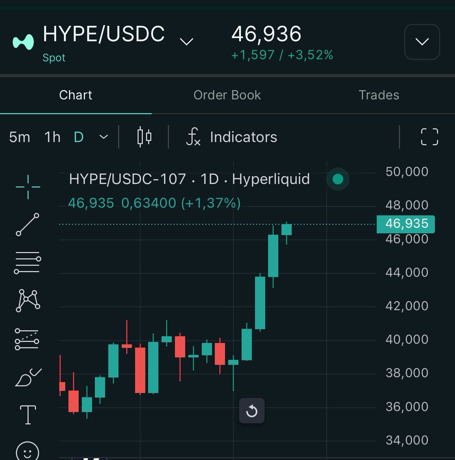Image resolution: width=455 pixels, height=460 pixels.
Task: Click the HYPE/USDC-107 chart legend title
Action: (190, 179)
